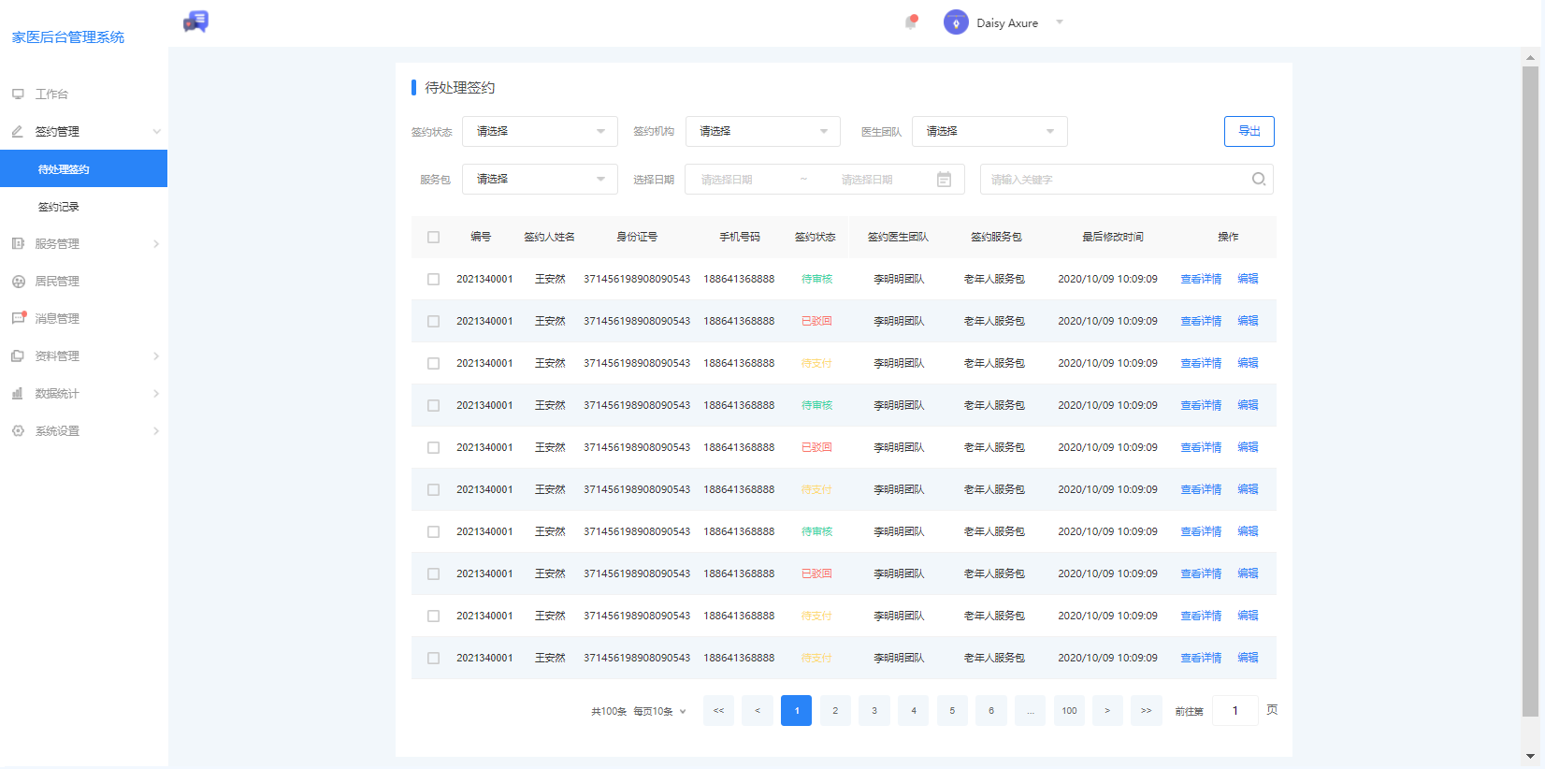Go to page 2
1545x769 pixels.
point(835,710)
